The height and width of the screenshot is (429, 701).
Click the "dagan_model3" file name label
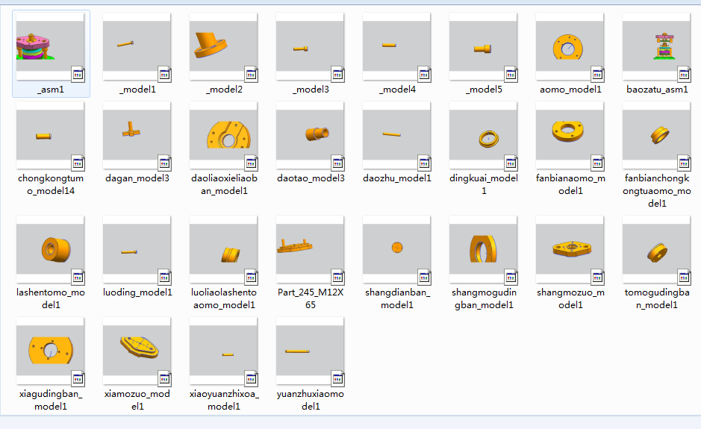137,178
